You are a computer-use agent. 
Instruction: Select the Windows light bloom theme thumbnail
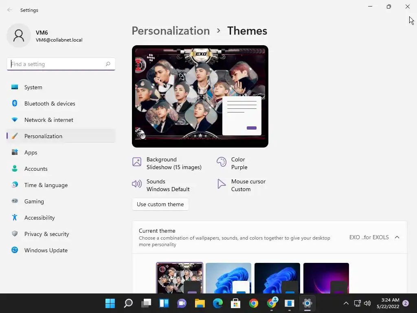(228, 278)
